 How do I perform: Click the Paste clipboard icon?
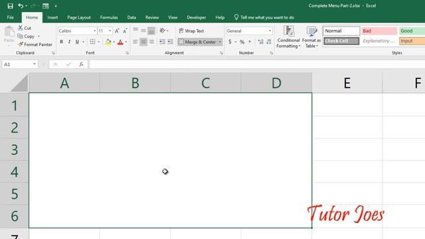9,32
